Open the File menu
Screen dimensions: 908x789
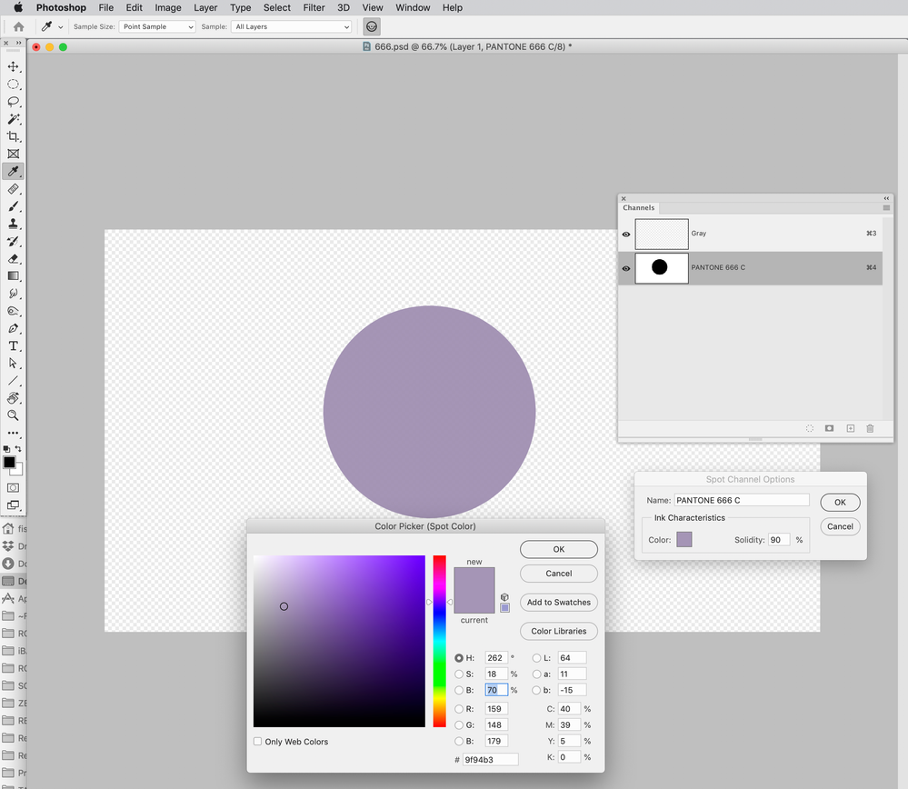pyautogui.click(x=106, y=7)
